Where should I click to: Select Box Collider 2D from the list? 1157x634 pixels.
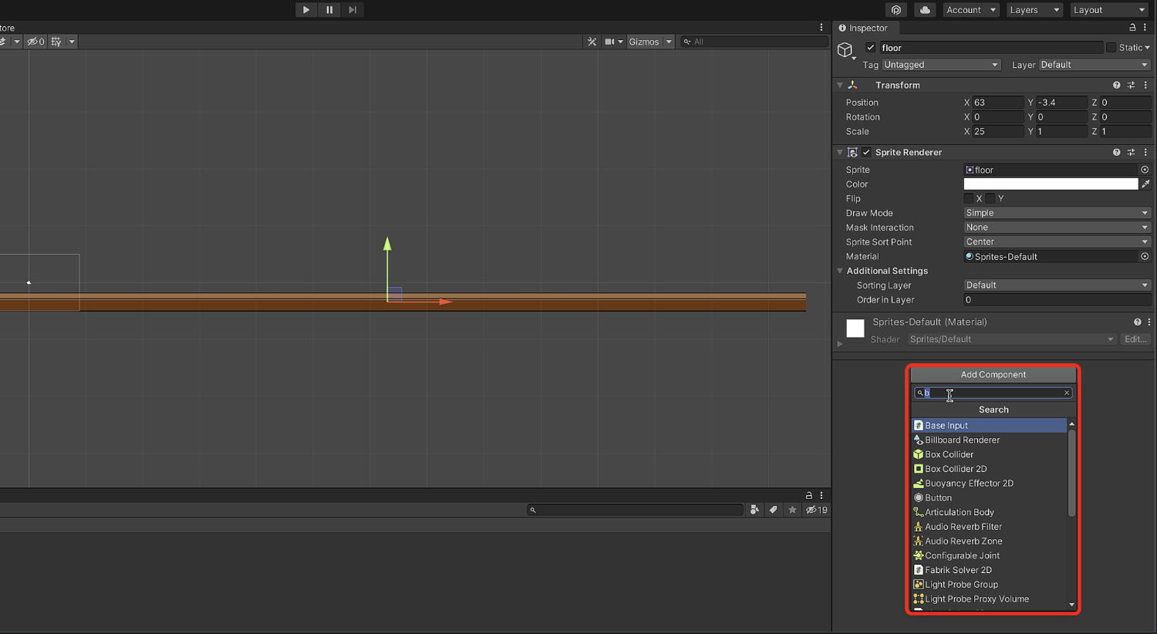[990, 469]
